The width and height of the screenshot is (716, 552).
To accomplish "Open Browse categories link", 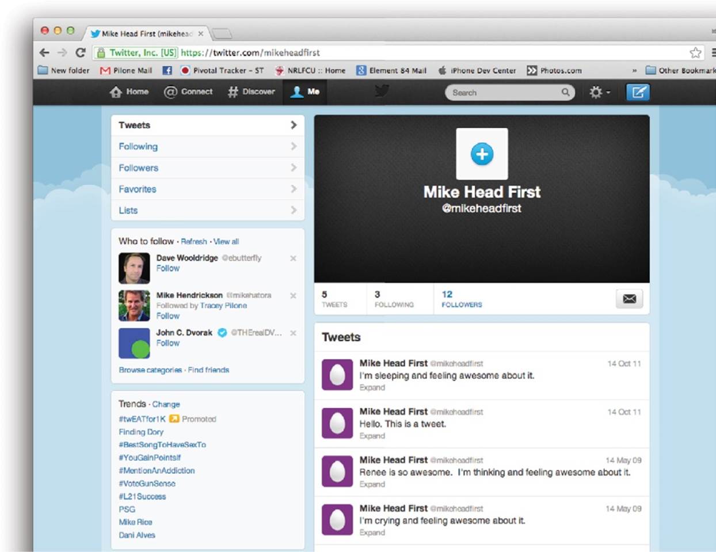I will point(150,370).
